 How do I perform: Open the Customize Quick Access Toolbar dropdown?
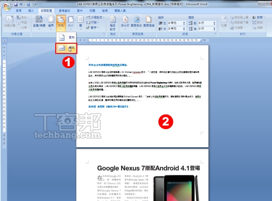pyautogui.click(x=35, y=5)
